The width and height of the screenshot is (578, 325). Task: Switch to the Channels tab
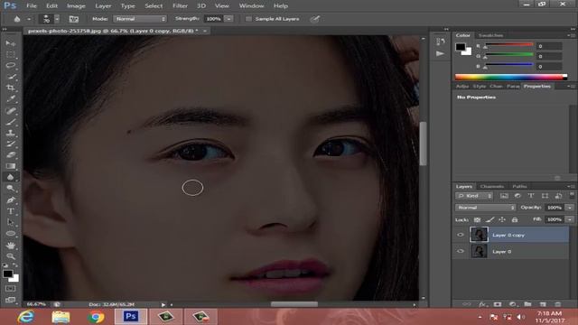(492, 187)
